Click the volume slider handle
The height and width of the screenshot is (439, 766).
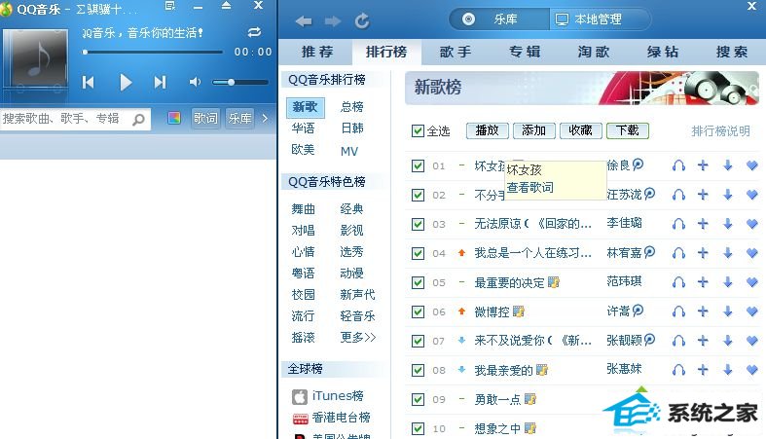point(231,82)
